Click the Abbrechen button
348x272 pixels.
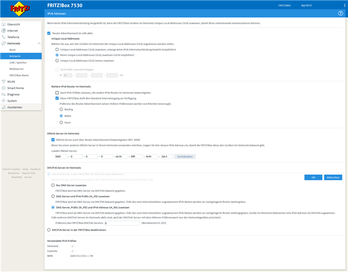pos(333,177)
